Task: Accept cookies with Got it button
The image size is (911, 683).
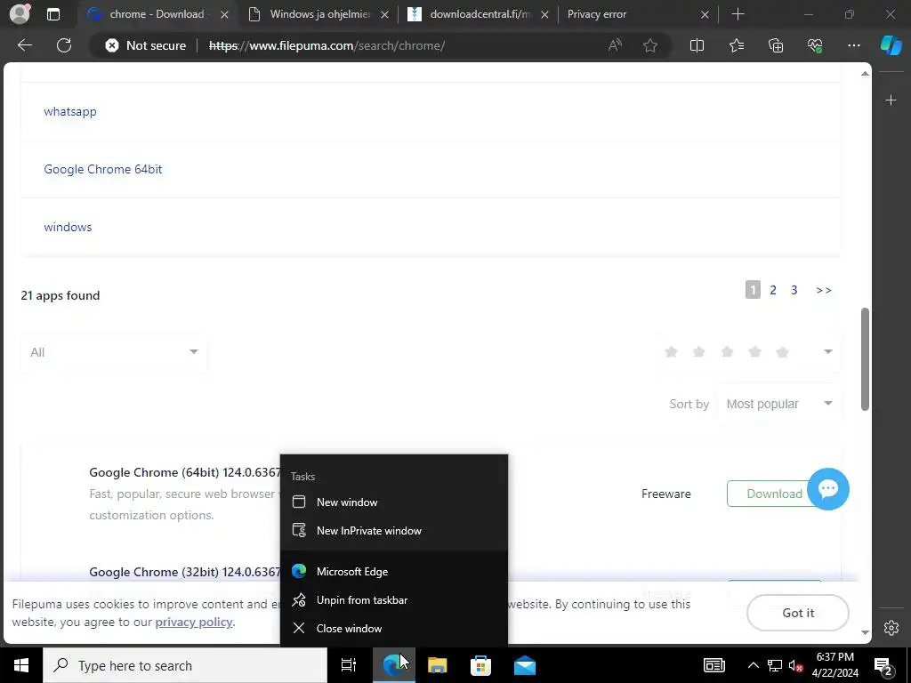Action: 798,613
